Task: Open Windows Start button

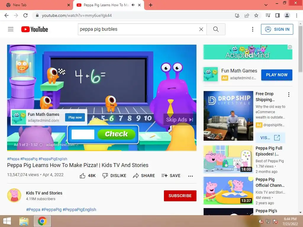Action: tap(7, 221)
